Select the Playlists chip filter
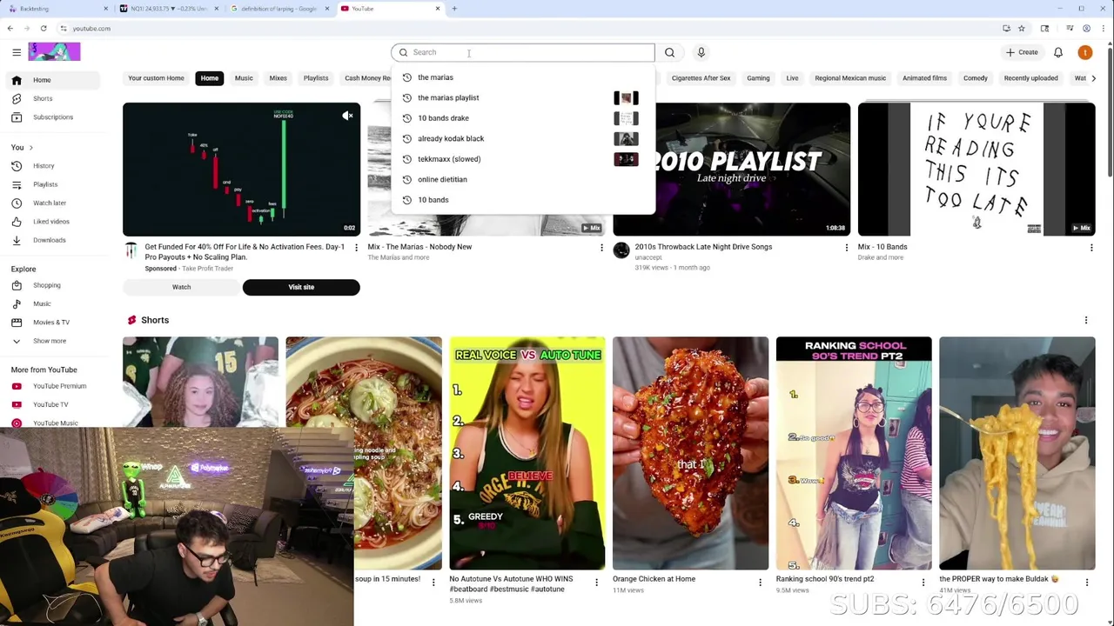Viewport: 1114px width, 626px height. coord(316,78)
